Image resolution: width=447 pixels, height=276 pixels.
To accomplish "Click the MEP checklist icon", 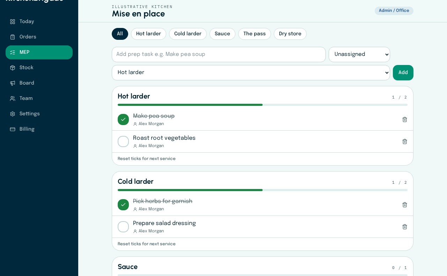I will [13, 52].
